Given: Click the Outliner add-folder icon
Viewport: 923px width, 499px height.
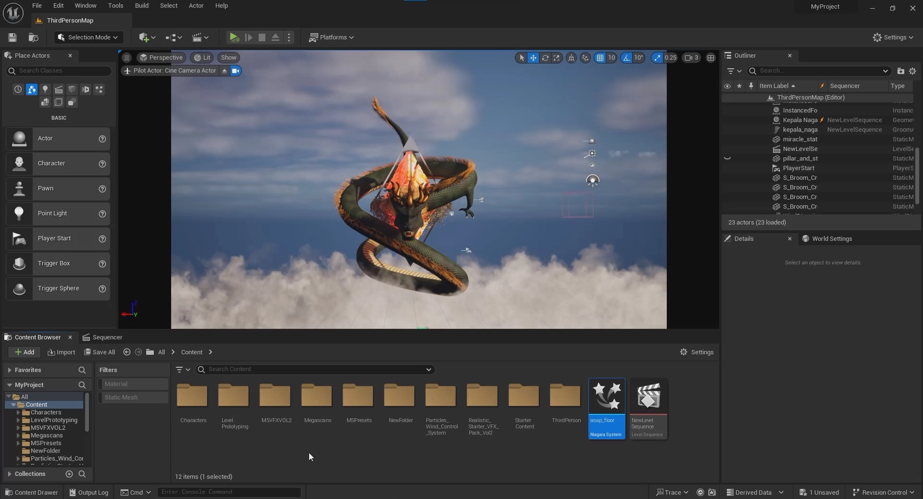Looking at the screenshot, I should (900, 71).
